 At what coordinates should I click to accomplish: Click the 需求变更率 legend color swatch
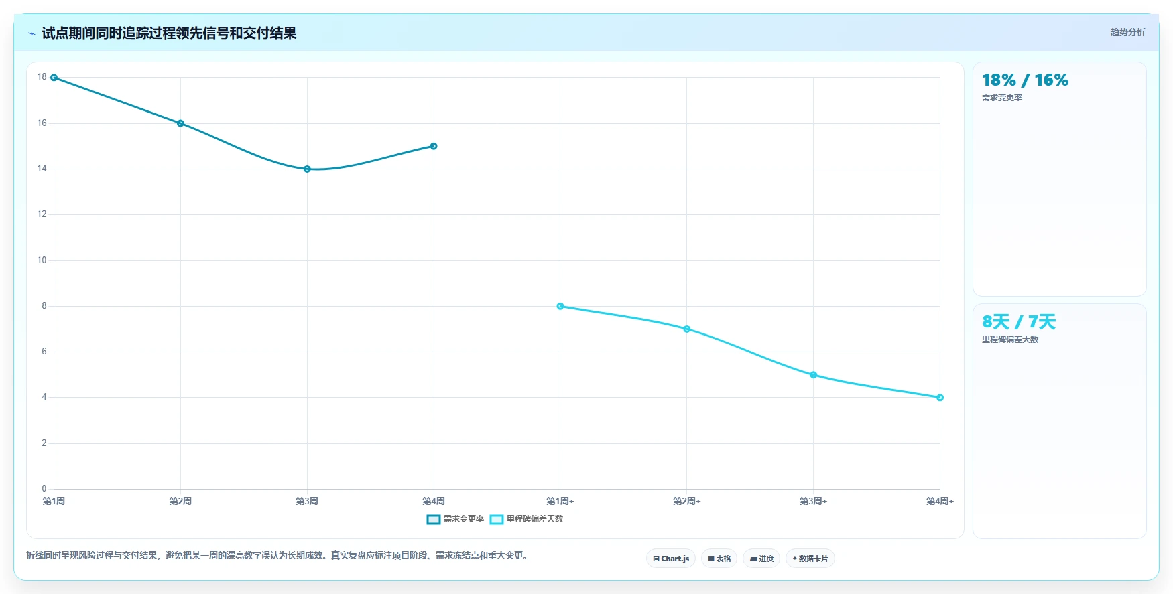click(x=434, y=519)
